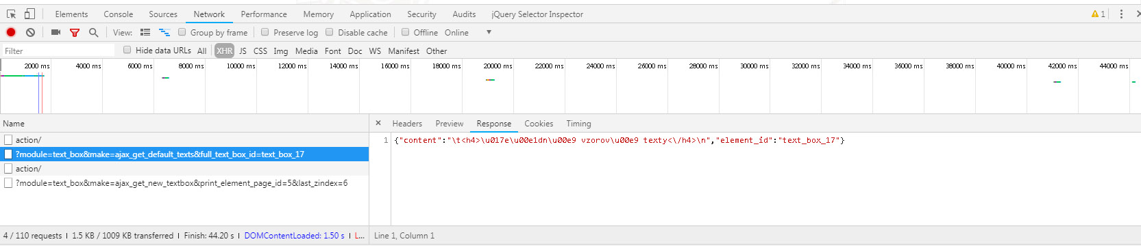Switch to the Console panel
Screen dimensions: 1141x246
[119, 14]
